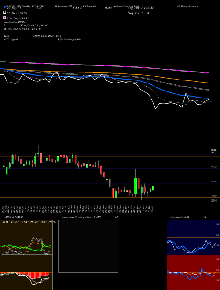Click the 'Stochastics: 29.24' reading
The image size is (220, 290).
14,22
